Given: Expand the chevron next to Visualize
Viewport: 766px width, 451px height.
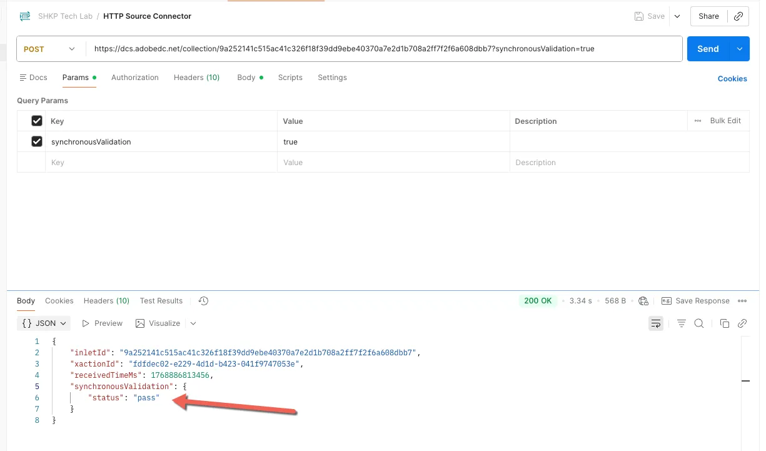Looking at the screenshot, I should (x=193, y=323).
